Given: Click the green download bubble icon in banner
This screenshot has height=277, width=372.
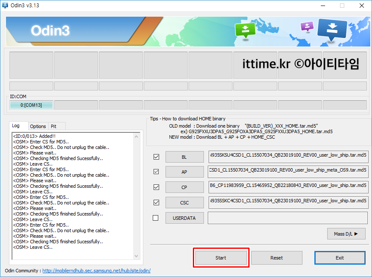Looking at the screenshot, I should [x=245, y=30].
